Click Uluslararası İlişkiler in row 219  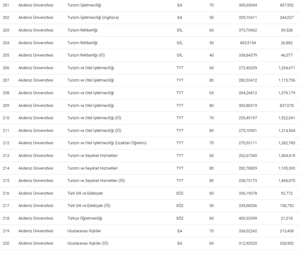click(84, 231)
